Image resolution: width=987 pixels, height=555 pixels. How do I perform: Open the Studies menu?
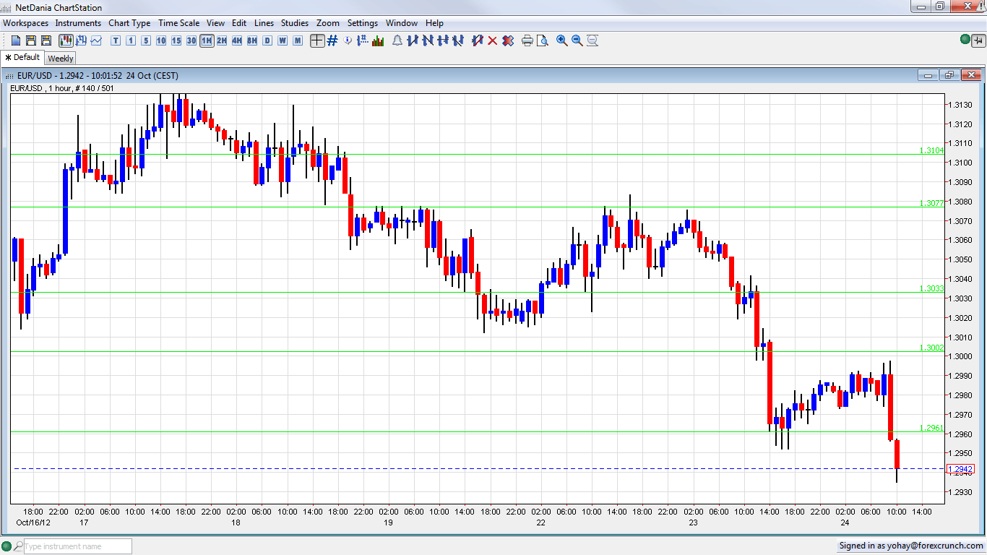295,23
